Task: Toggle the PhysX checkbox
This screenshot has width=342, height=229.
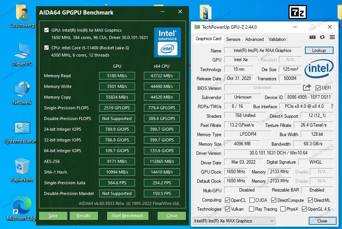Action: click(283, 209)
